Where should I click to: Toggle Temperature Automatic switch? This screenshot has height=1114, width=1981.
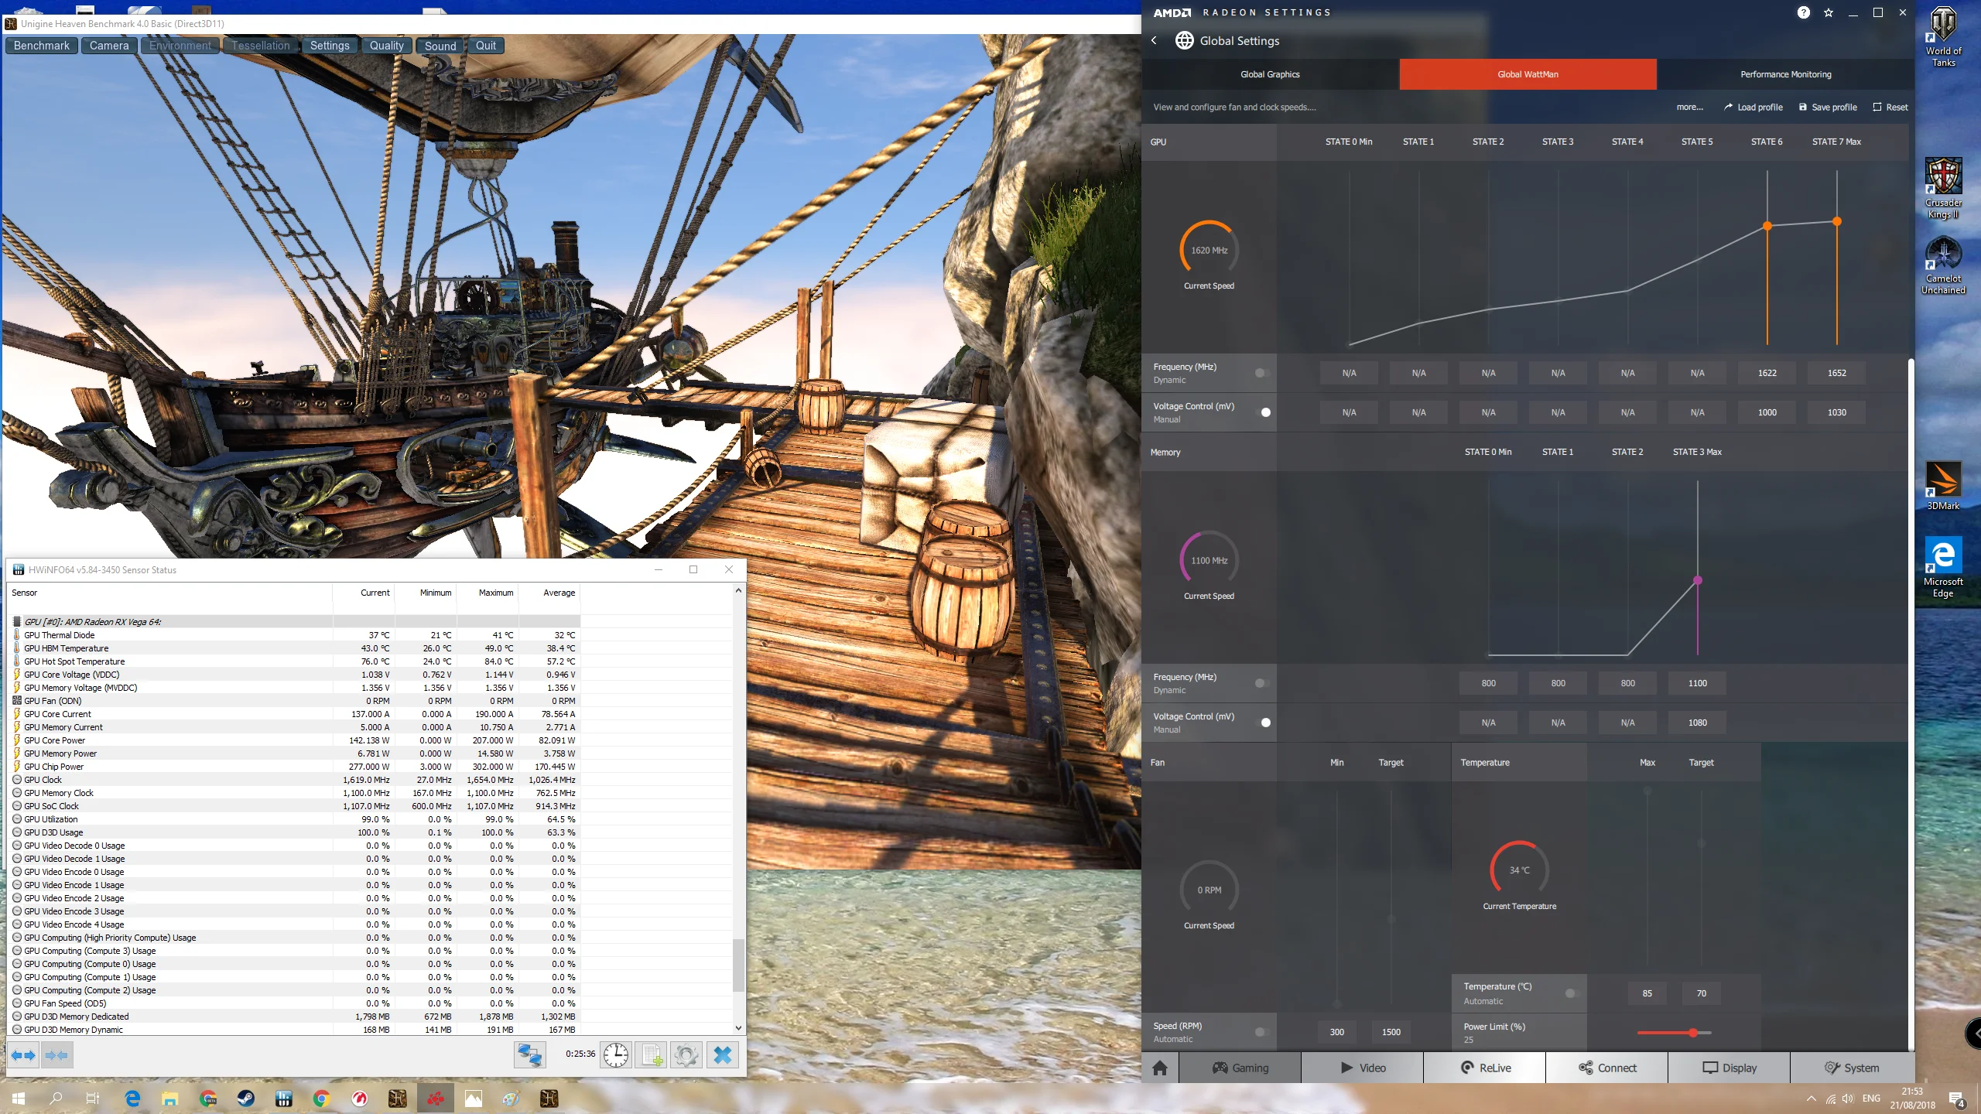pyautogui.click(x=1572, y=993)
